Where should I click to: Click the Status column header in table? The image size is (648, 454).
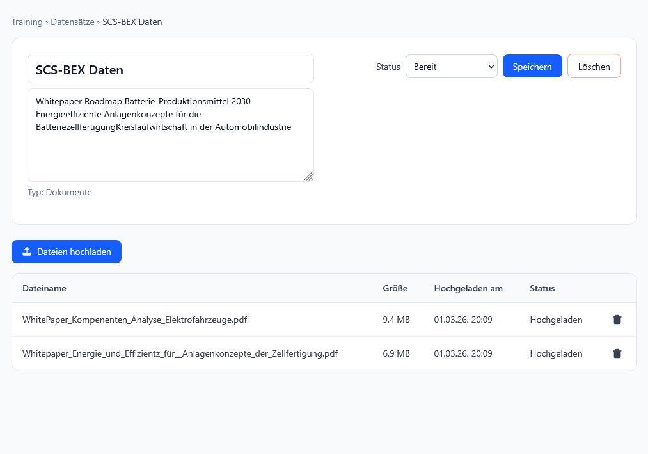(542, 288)
